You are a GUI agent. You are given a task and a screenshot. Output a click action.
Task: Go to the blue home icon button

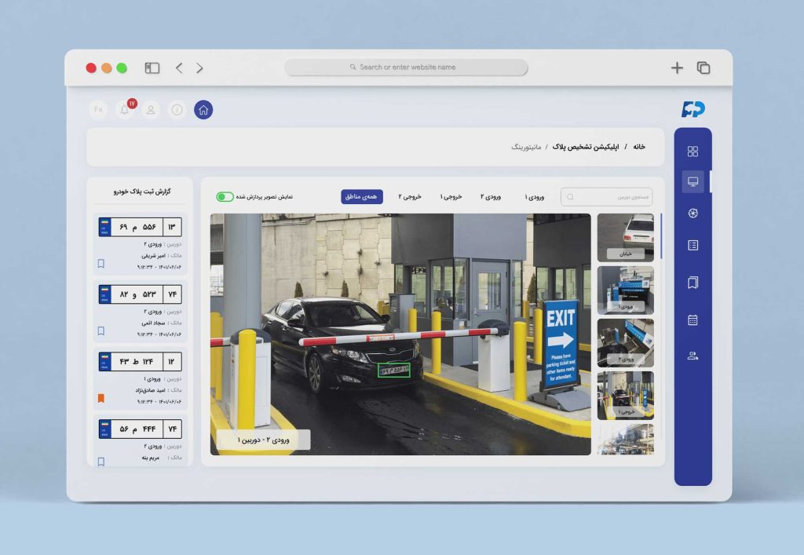[x=203, y=110]
